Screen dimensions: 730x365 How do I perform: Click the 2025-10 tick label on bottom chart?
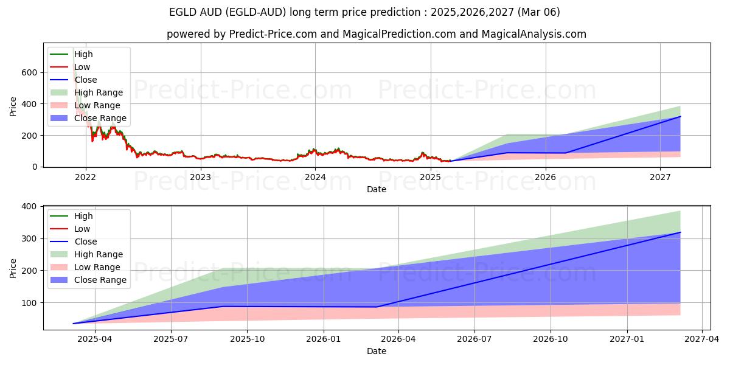coord(247,339)
